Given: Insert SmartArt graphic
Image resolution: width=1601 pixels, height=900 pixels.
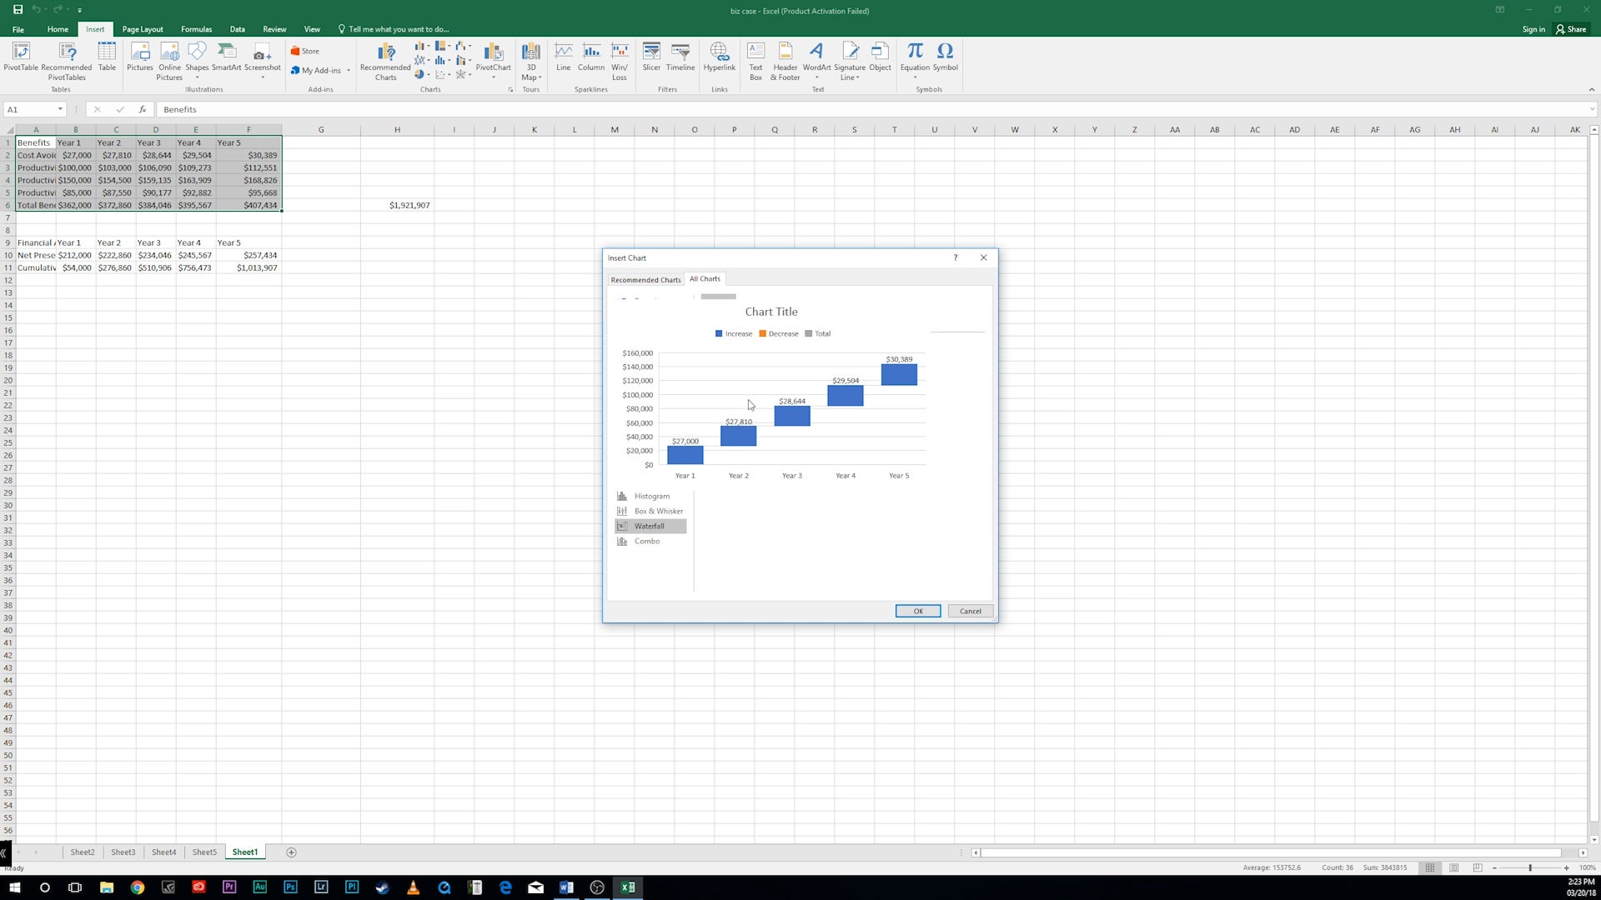Looking at the screenshot, I should (x=226, y=57).
